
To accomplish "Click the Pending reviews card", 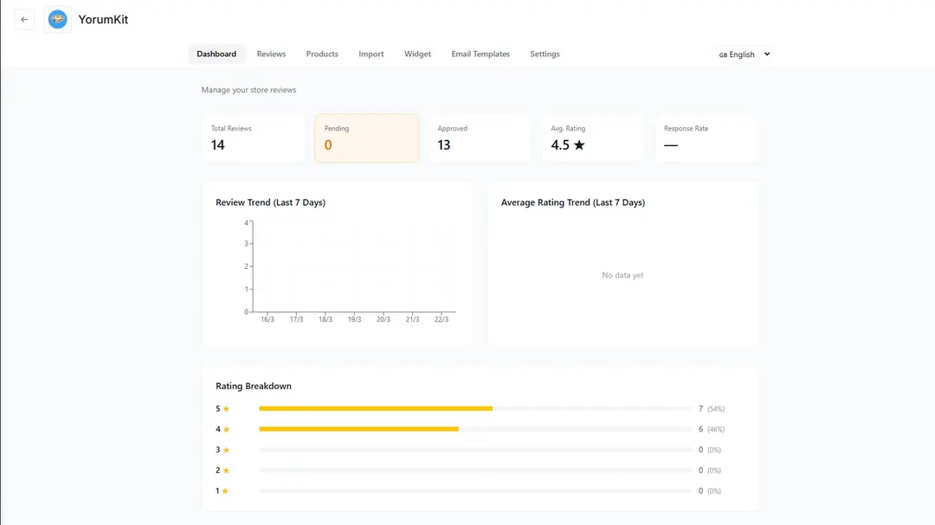I will click(366, 138).
